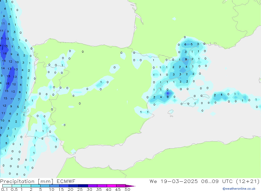This screenshot has height=191, width=261.
Task: Click the Ibiza island outline
Action: [170, 112]
